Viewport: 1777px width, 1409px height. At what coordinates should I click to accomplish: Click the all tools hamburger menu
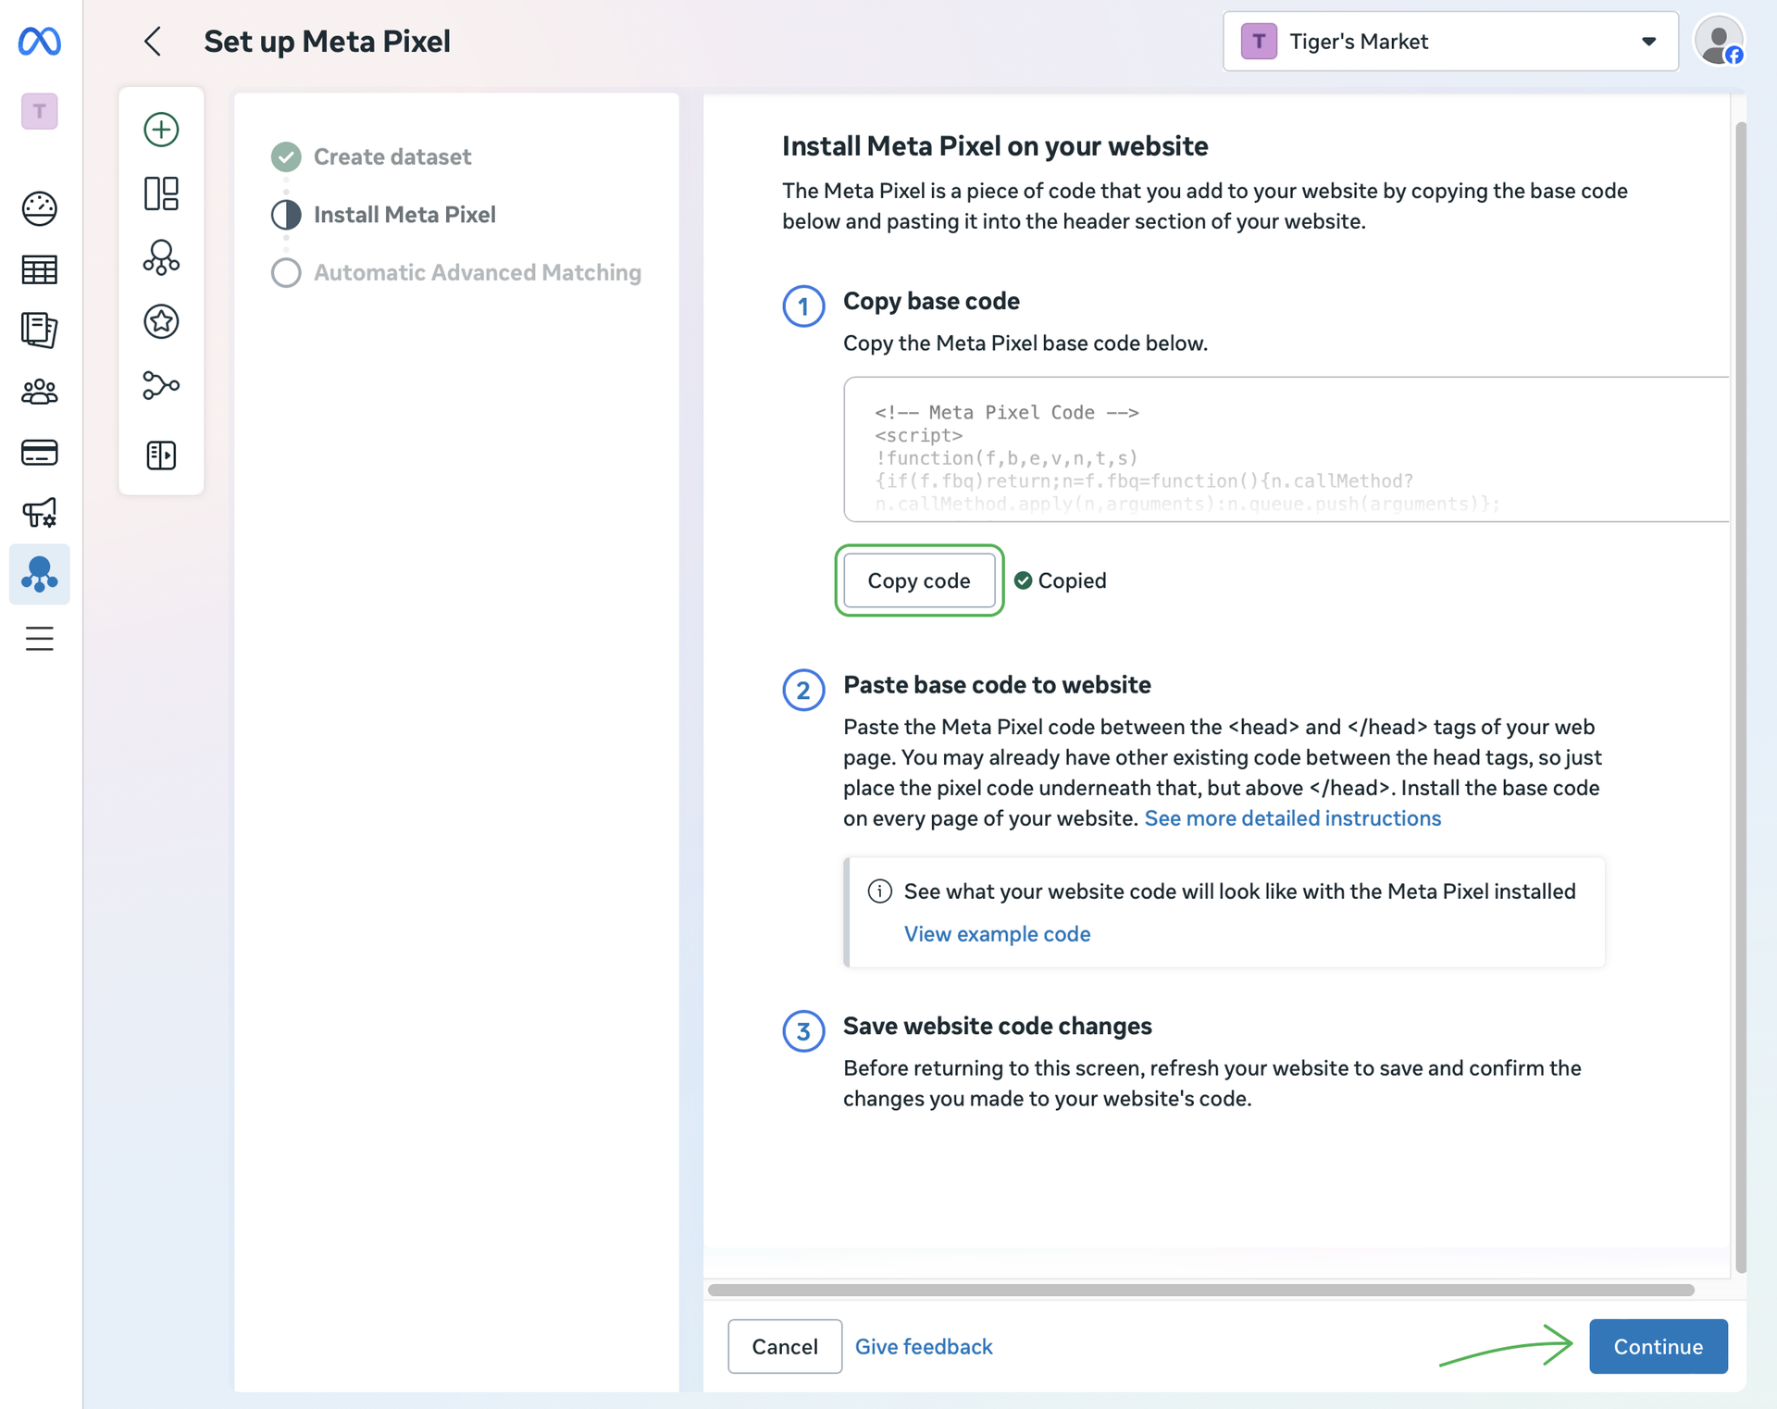click(x=39, y=638)
